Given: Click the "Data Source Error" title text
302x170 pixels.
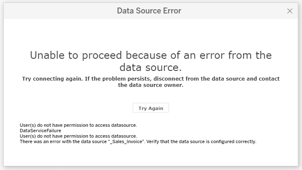Looking at the screenshot, I should pos(149,11).
